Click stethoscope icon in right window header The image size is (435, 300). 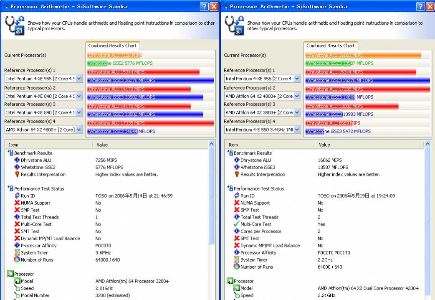coord(235,25)
